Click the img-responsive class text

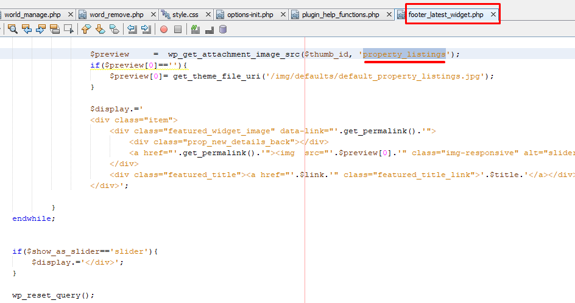pos(479,153)
